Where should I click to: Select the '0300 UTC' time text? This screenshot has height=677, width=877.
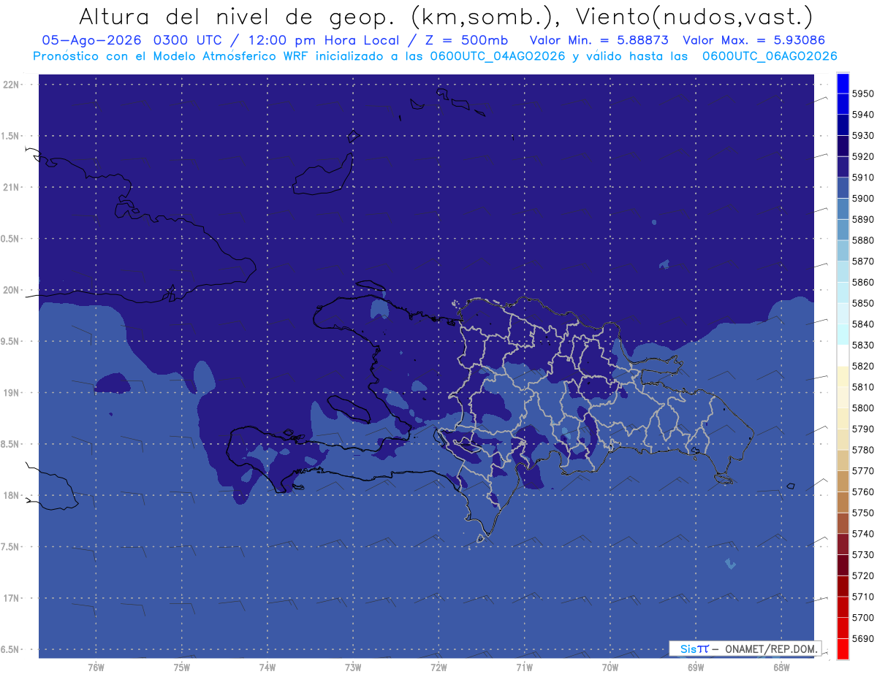189,41
